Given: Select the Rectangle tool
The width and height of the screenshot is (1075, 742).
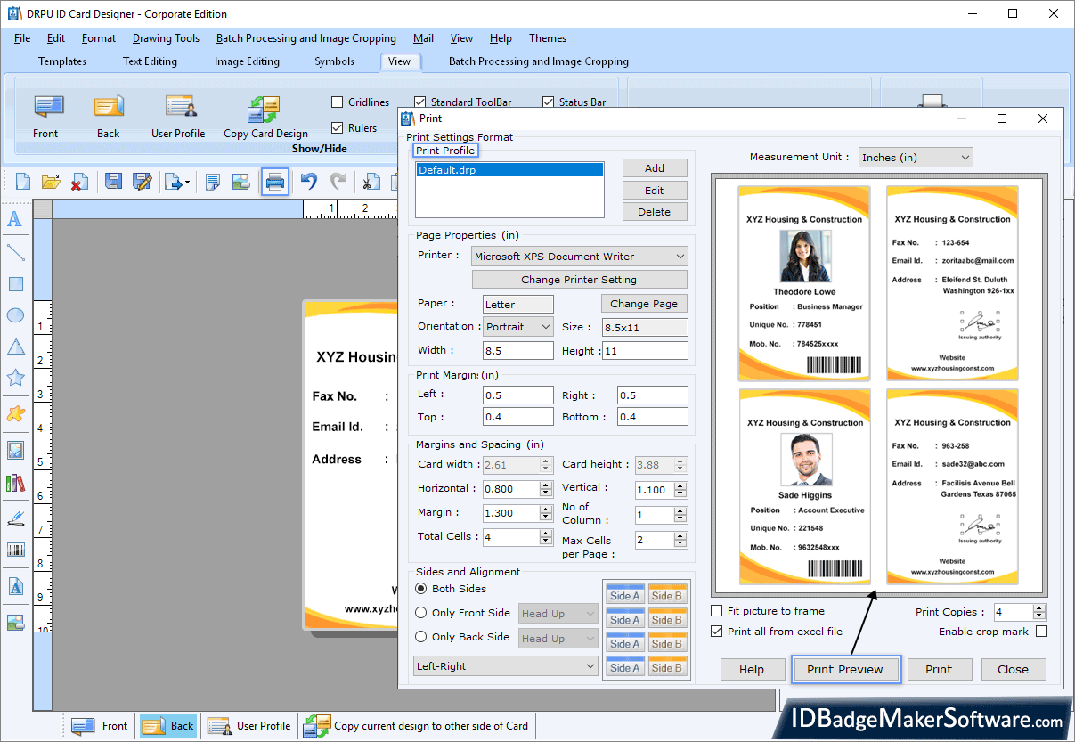Looking at the screenshot, I should coord(14,283).
